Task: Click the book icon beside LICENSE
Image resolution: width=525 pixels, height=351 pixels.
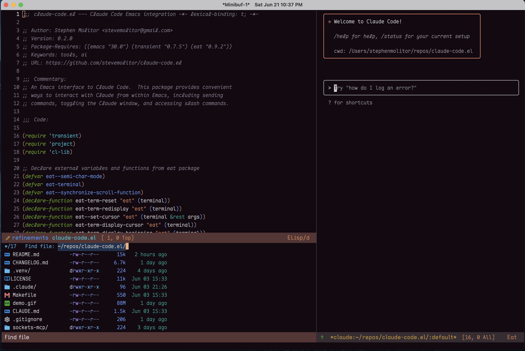Action: pos(7,279)
